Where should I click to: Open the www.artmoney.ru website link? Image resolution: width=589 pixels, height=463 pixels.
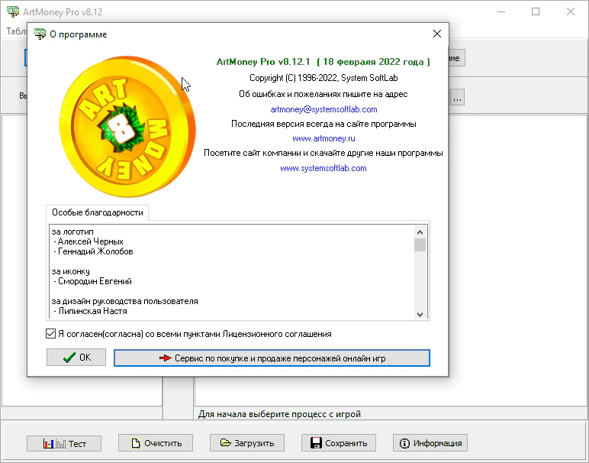[x=323, y=138]
